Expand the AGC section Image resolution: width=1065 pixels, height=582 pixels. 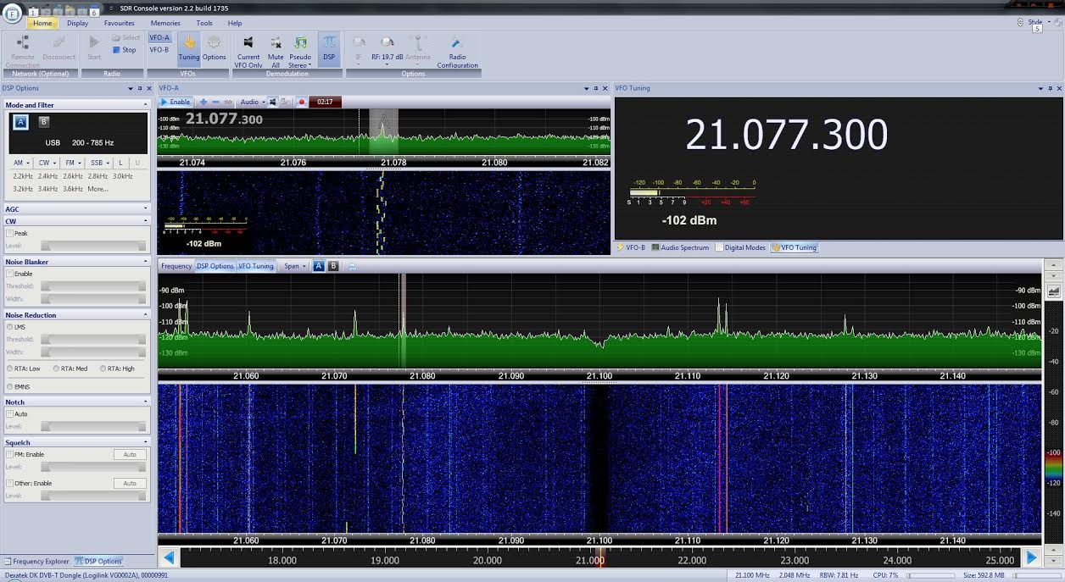(x=145, y=208)
